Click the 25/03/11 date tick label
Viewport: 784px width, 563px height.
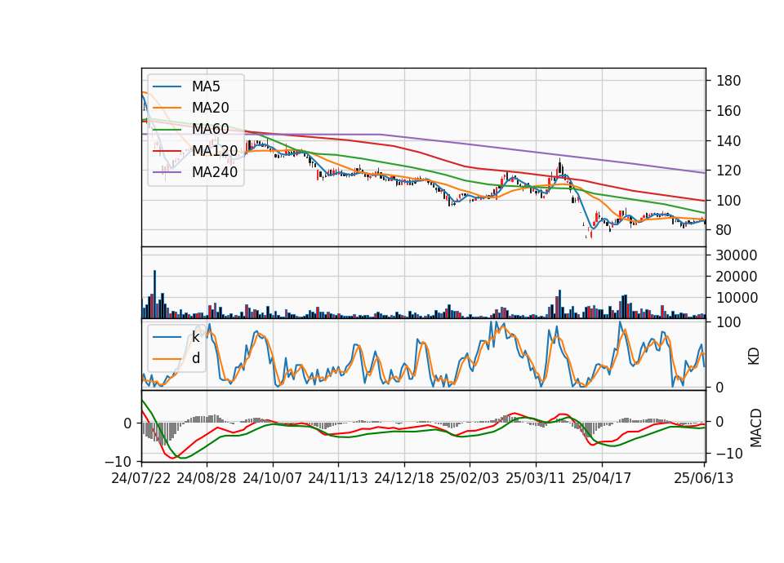point(536,478)
